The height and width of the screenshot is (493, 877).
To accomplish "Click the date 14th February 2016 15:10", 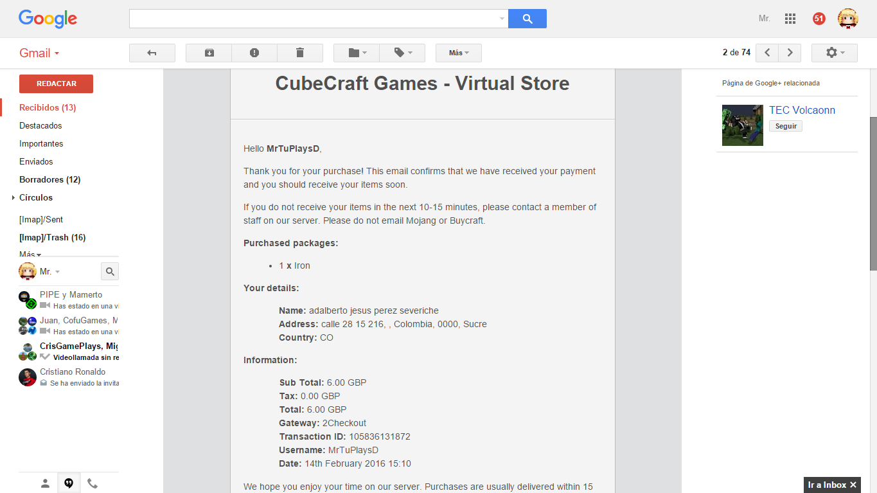I will click(x=358, y=463).
